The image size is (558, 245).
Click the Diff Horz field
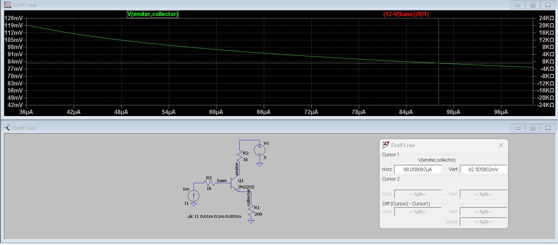click(418, 212)
